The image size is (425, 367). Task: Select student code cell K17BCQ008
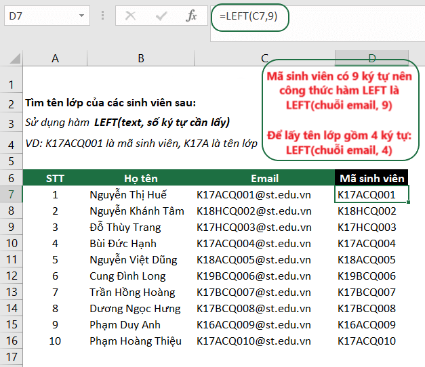click(x=371, y=308)
